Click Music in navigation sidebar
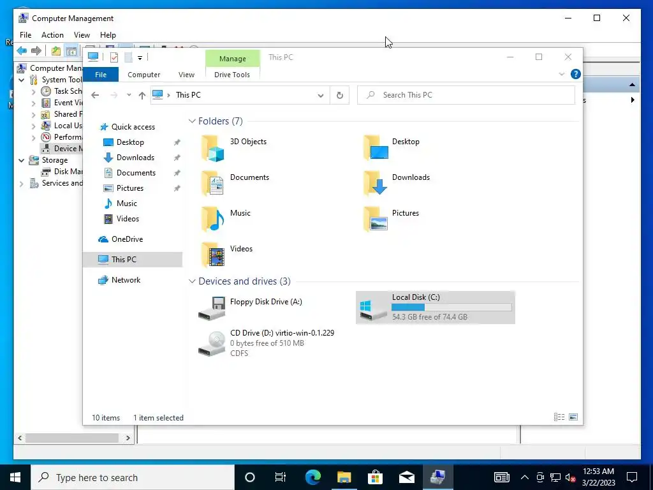 (x=127, y=204)
